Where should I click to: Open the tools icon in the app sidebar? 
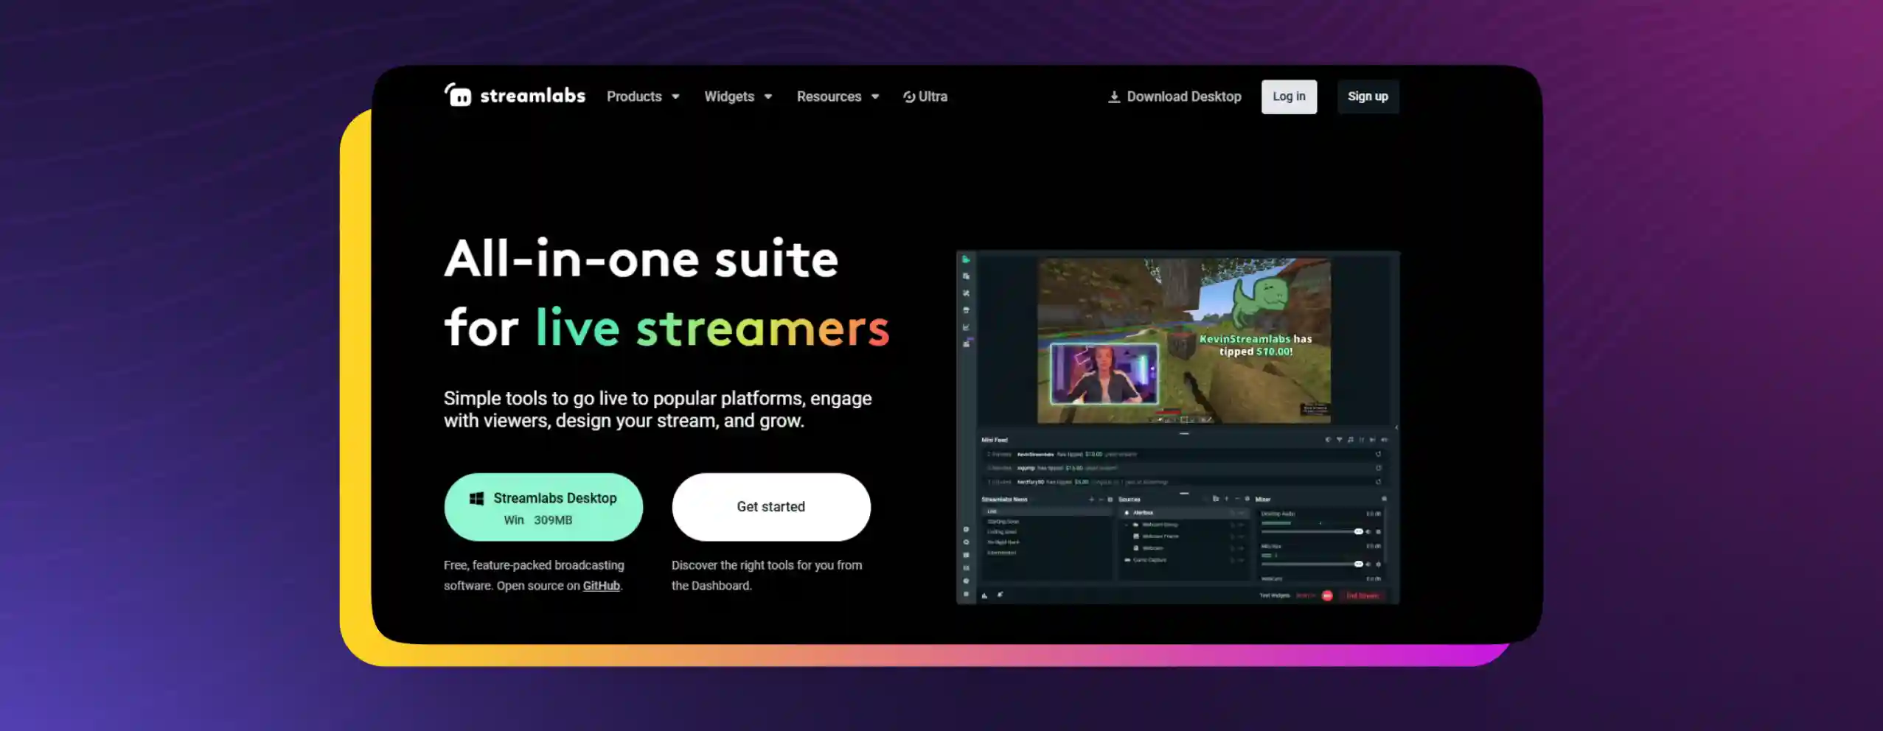coord(966,293)
